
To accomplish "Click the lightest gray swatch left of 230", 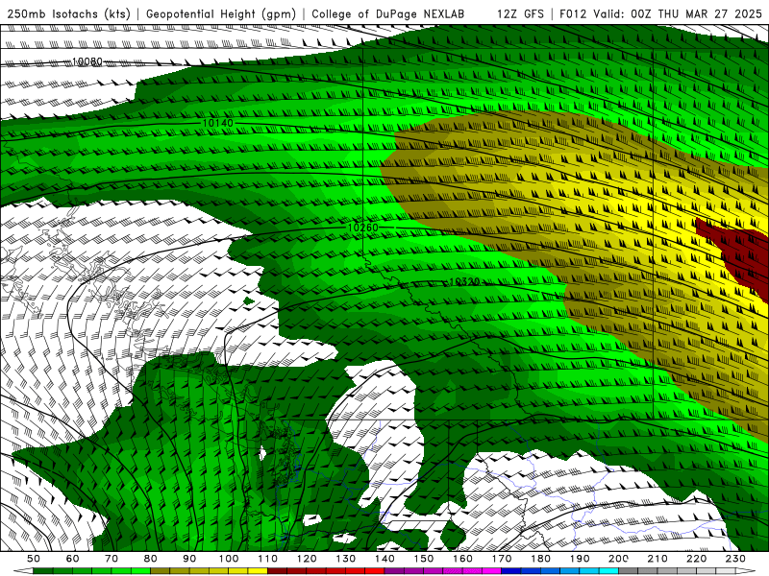I will tap(726, 570).
